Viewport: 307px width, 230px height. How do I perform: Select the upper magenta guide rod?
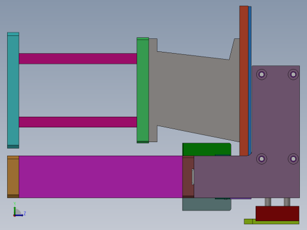[78, 58]
